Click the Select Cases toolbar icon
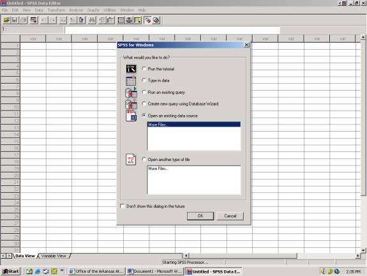This screenshot has height=276, width=367. point(137,20)
